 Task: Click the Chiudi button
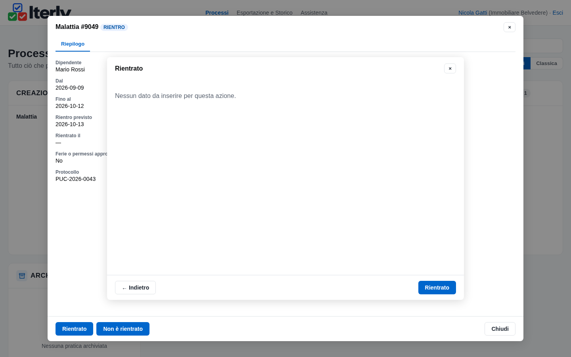500,329
